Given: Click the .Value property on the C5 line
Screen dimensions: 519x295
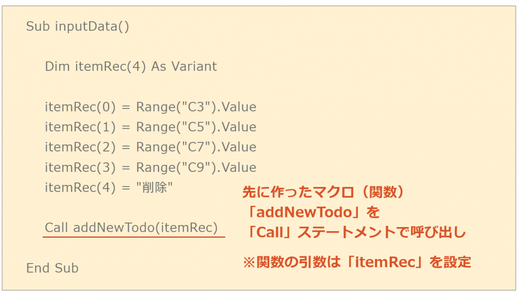Looking at the screenshot, I should tap(237, 127).
